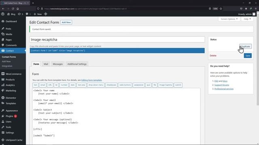Reload the page with the refresh icon
The image size is (259, 145).
pos(13,8)
